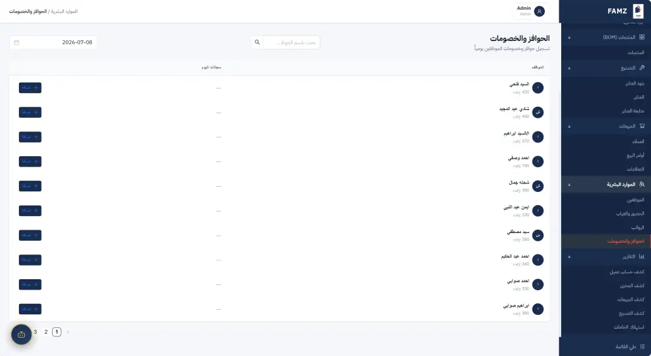Click the المبيعات shopping cart icon
This screenshot has width=651, height=356.
coord(642,126)
